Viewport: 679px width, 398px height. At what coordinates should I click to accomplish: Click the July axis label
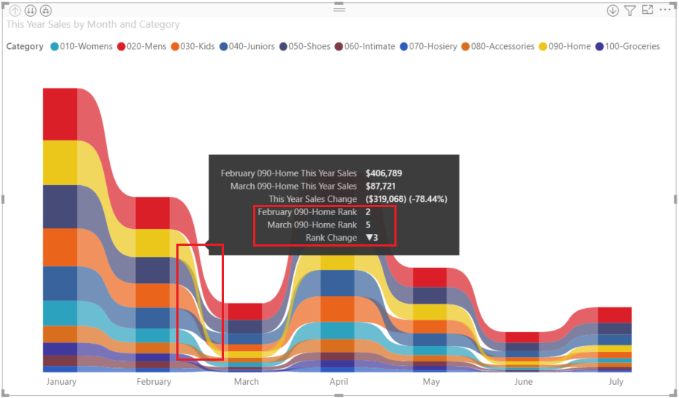(616, 382)
